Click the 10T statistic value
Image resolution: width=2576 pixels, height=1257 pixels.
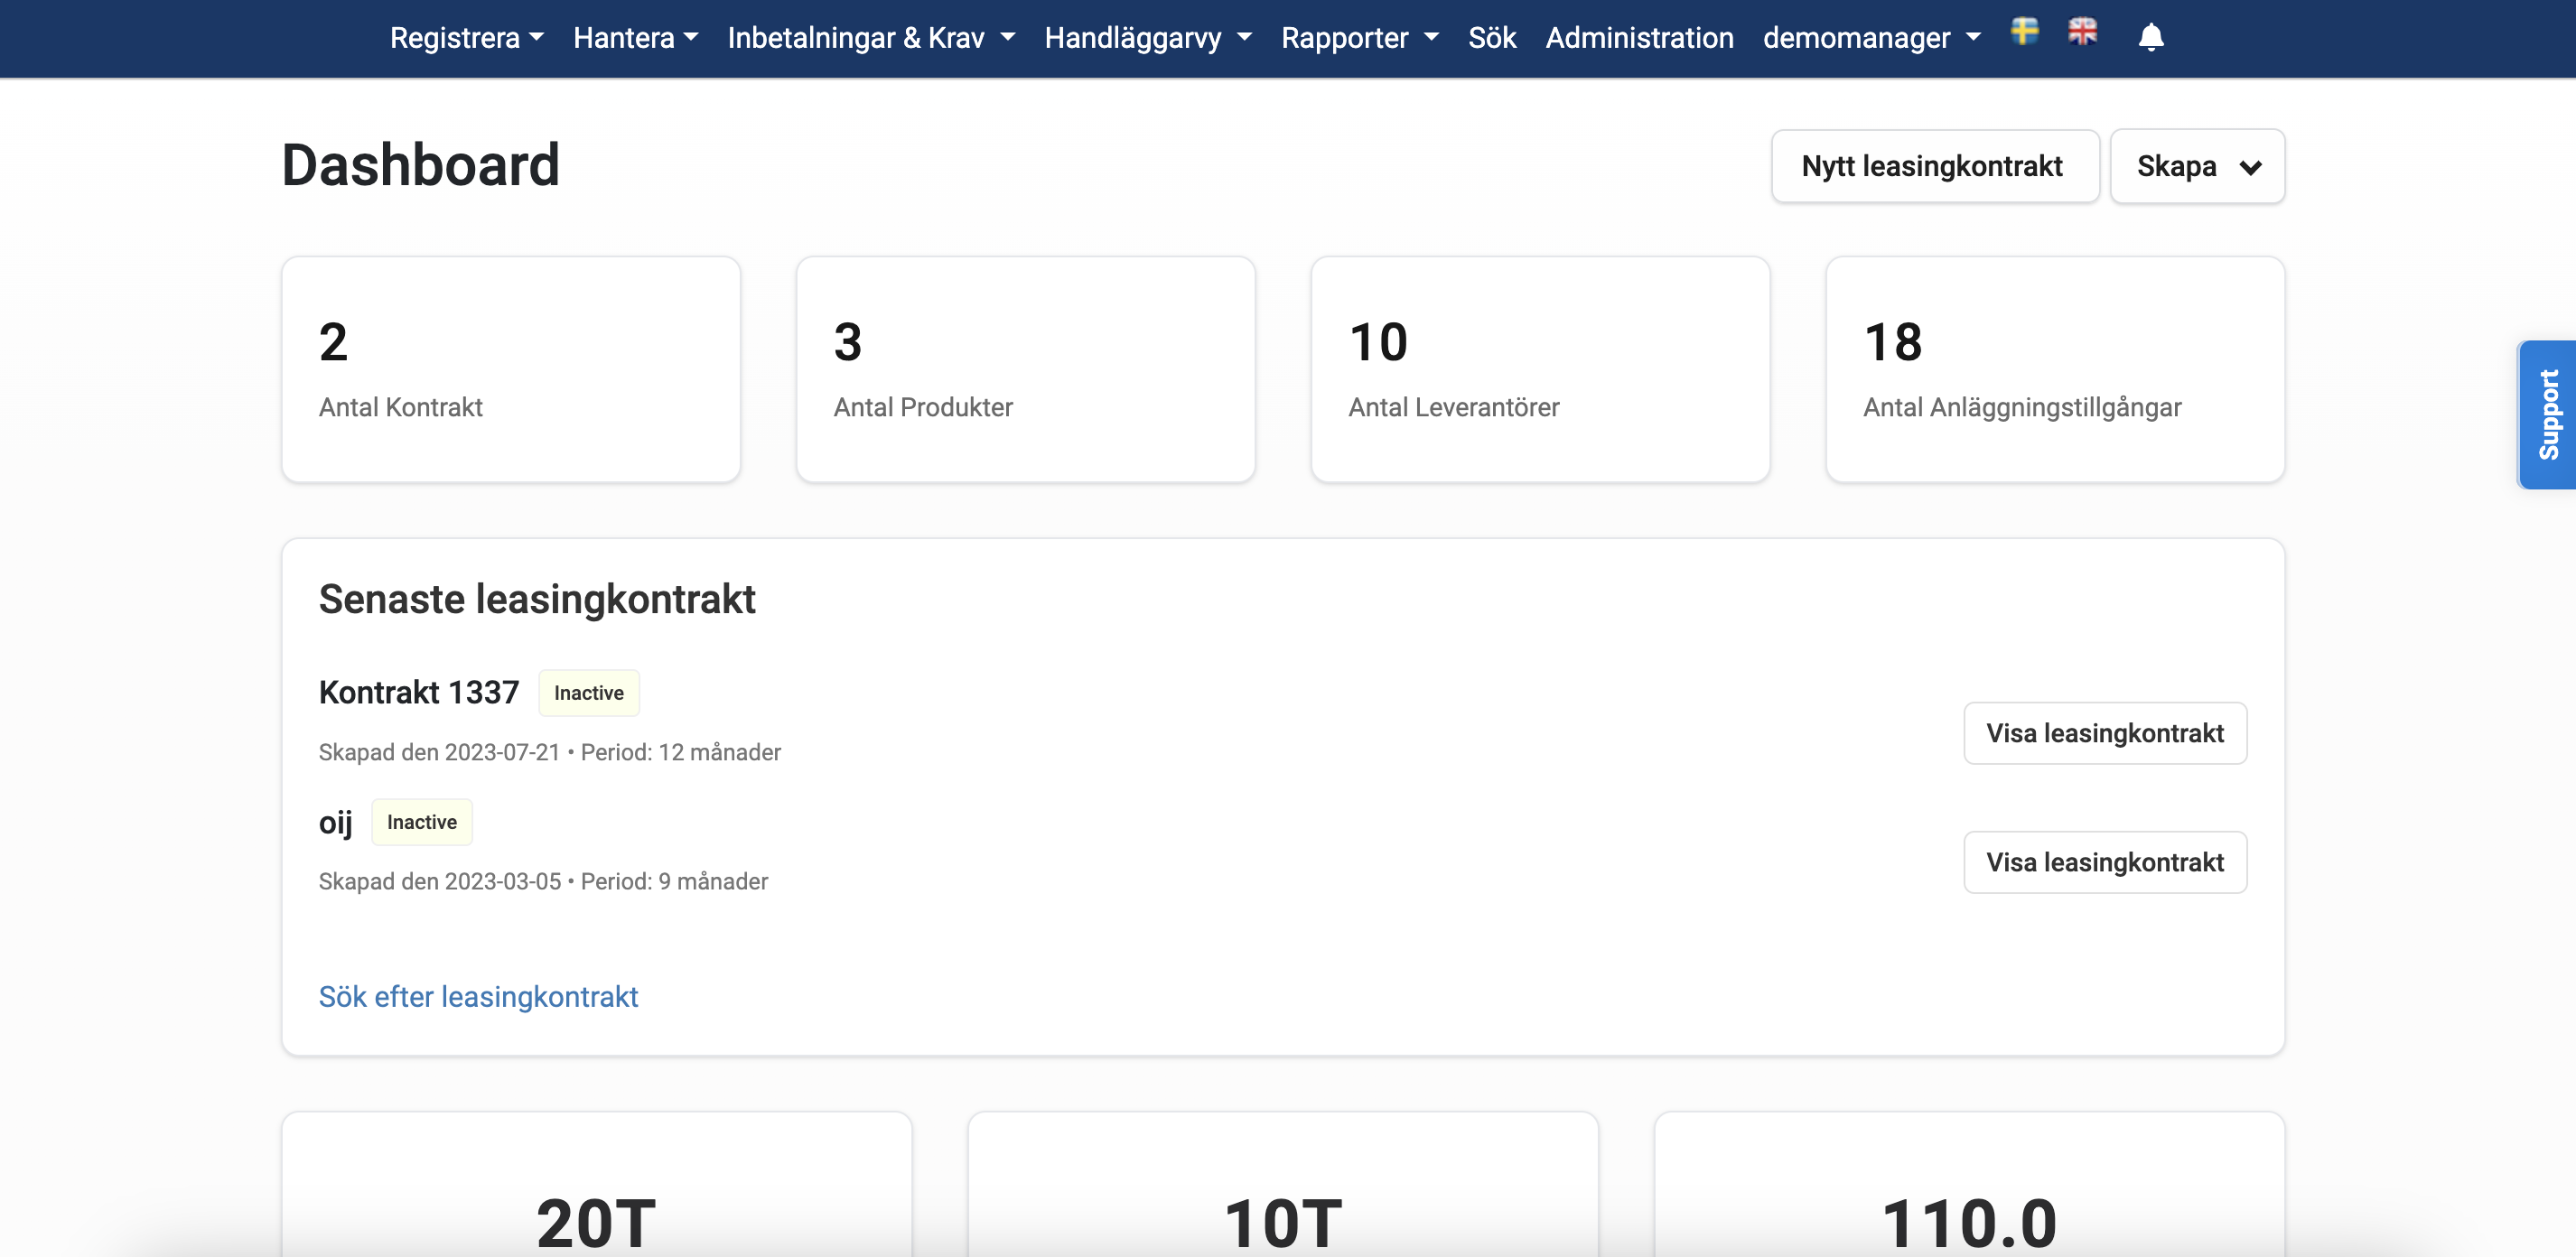tap(1283, 1223)
